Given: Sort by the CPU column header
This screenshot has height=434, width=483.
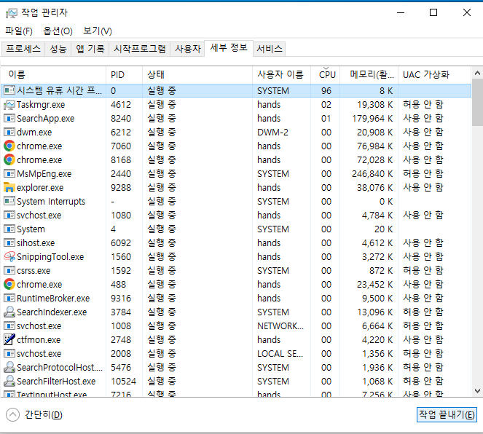Looking at the screenshot, I should [x=326, y=75].
